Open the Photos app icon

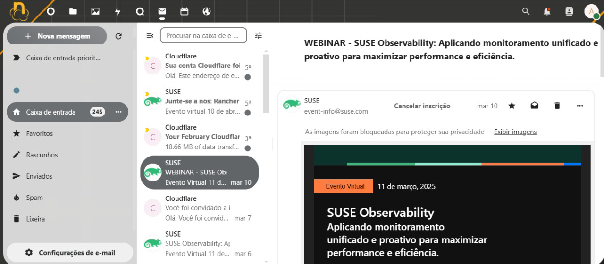click(x=95, y=11)
